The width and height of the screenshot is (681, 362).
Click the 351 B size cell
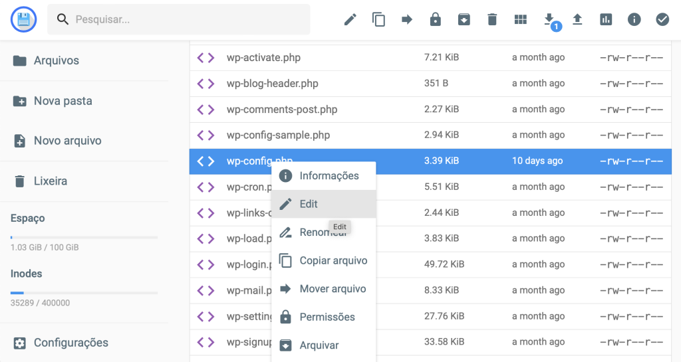point(436,83)
